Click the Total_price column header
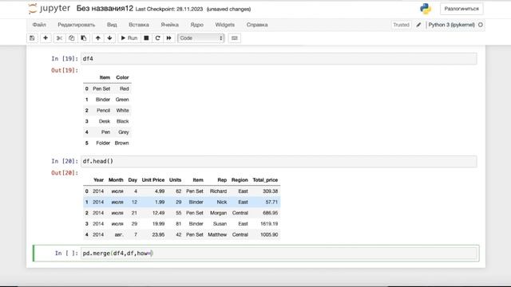The image size is (511, 287). [x=265, y=180]
